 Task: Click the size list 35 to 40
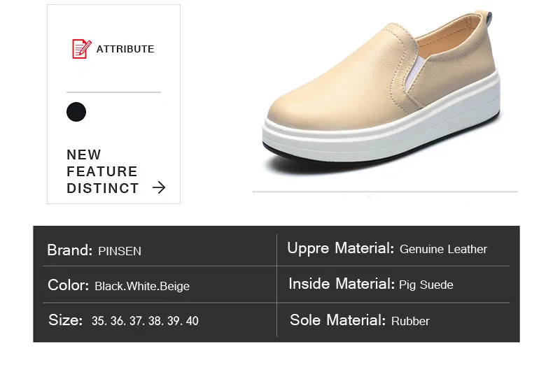[145, 321]
